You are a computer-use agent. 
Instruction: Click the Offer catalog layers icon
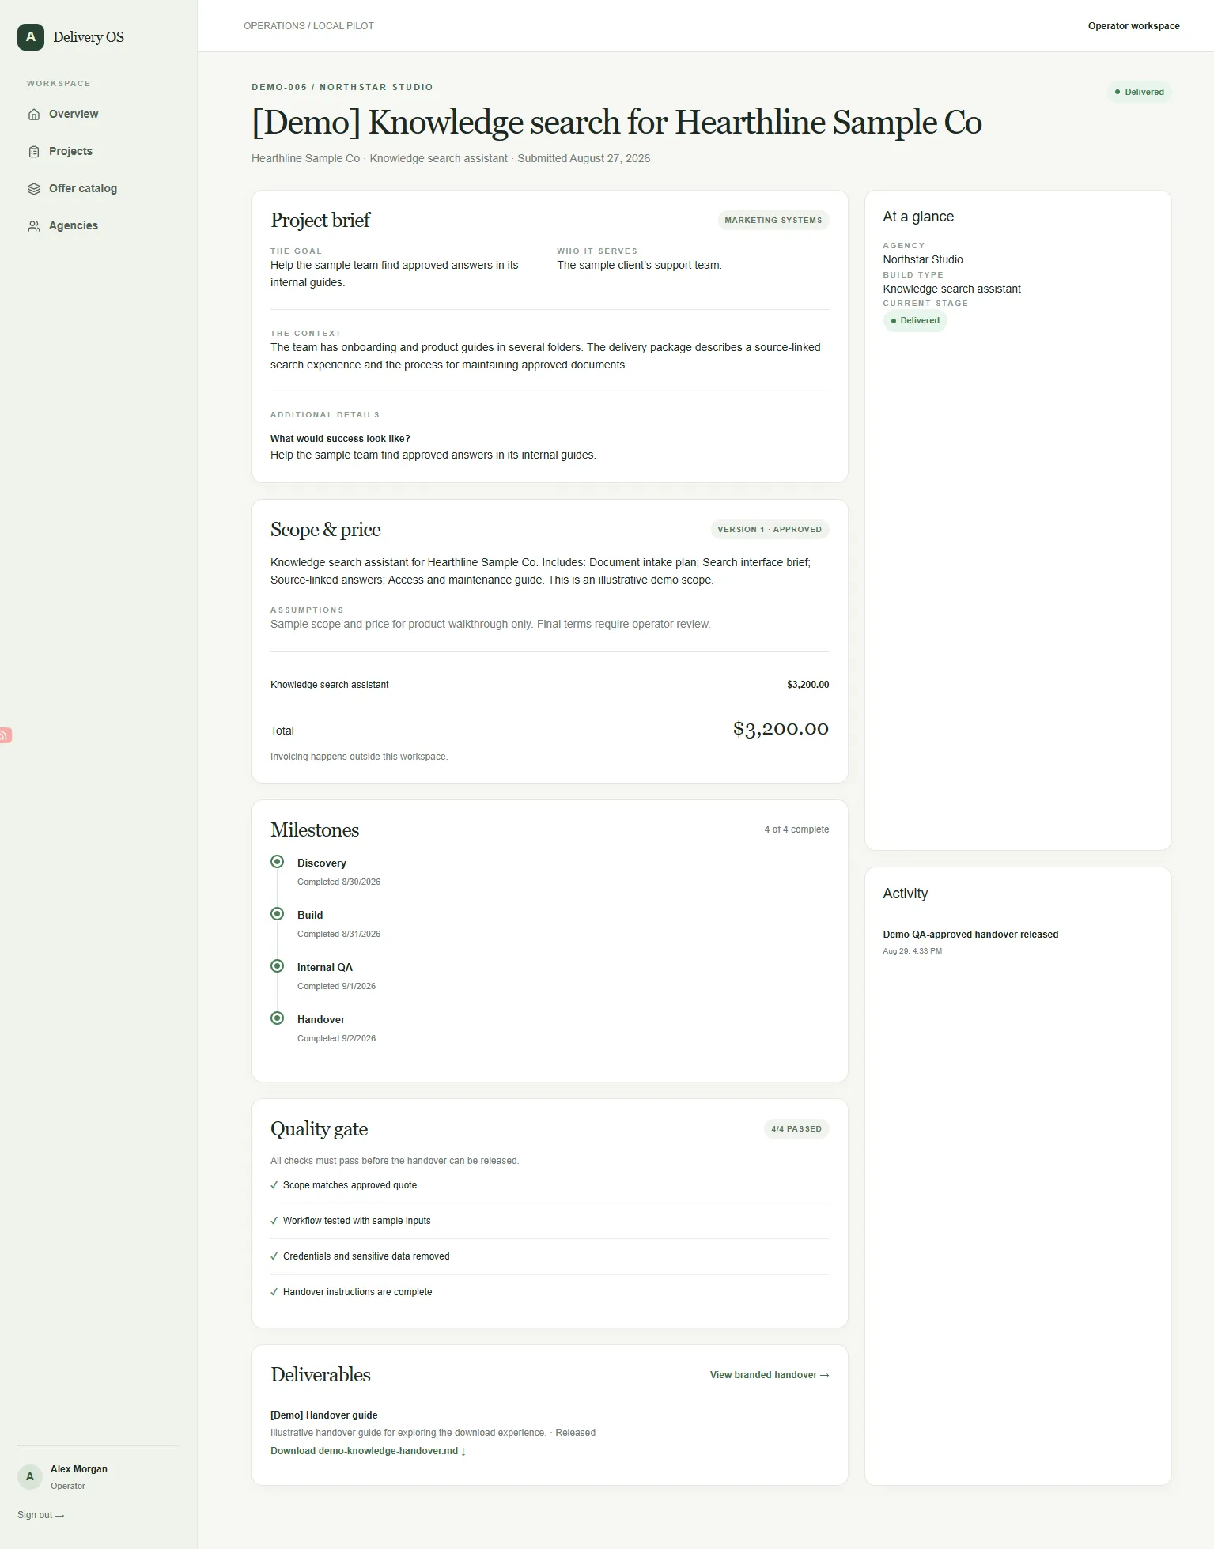pyautogui.click(x=34, y=189)
